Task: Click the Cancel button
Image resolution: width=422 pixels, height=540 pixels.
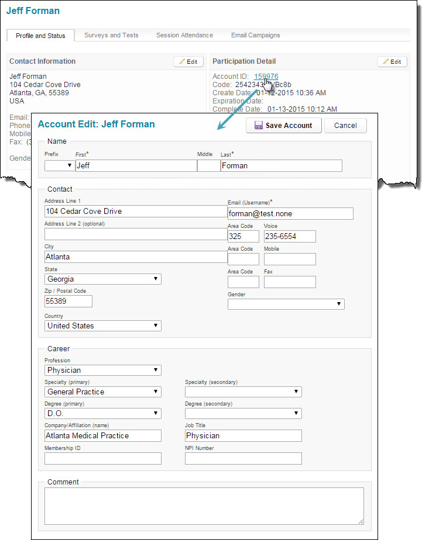Action: point(345,125)
